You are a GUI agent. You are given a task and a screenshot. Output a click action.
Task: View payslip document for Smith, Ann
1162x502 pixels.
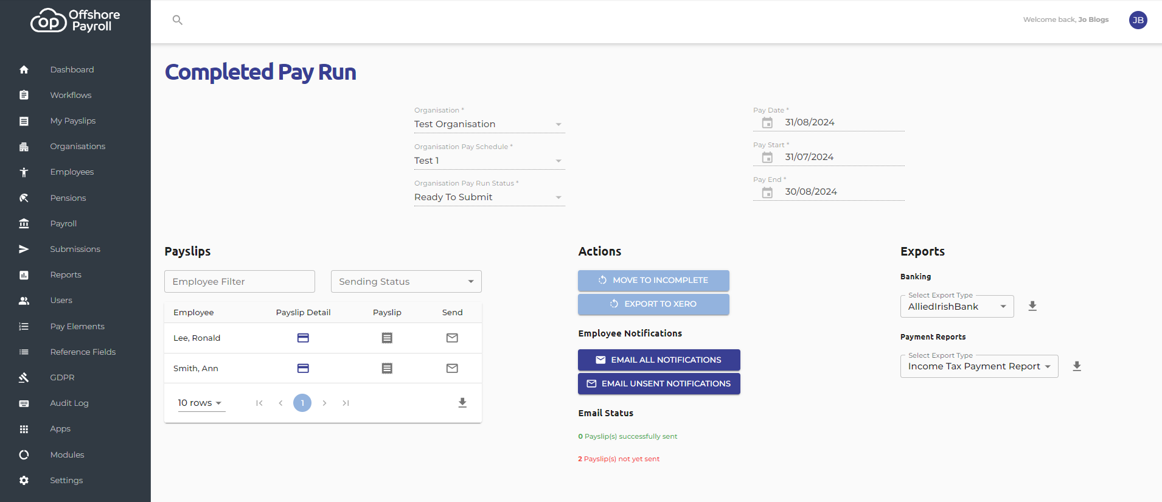(387, 368)
